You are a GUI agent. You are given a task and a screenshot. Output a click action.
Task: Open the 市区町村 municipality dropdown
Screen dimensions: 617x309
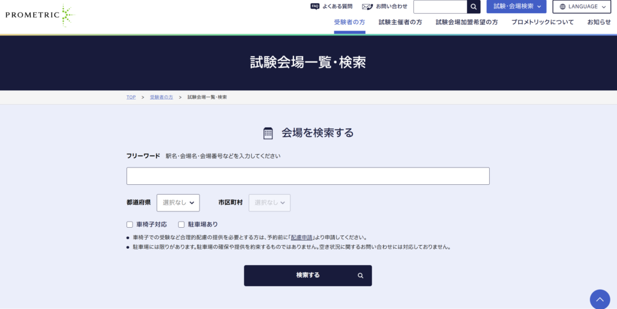click(269, 203)
